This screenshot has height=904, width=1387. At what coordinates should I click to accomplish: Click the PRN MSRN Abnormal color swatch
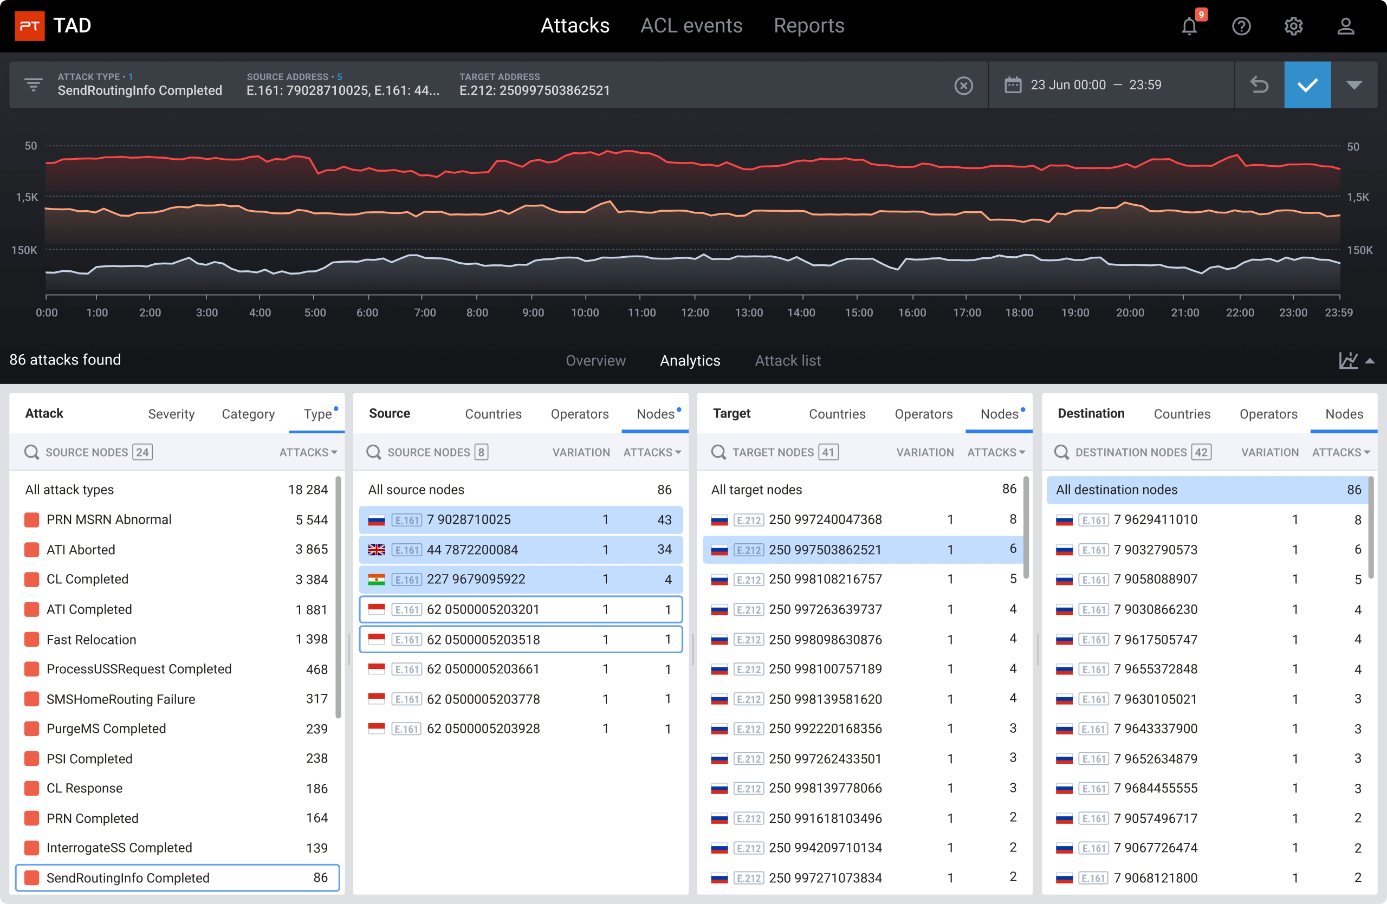coord(31,519)
